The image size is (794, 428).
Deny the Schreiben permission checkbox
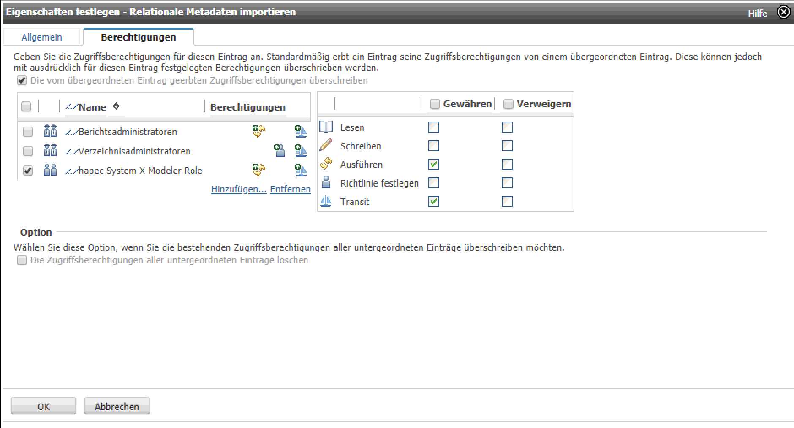tap(507, 146)
